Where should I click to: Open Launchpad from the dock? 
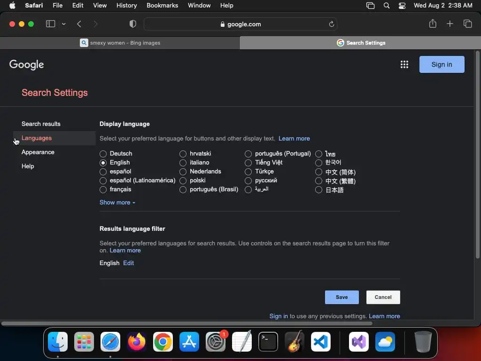point(84,342)
